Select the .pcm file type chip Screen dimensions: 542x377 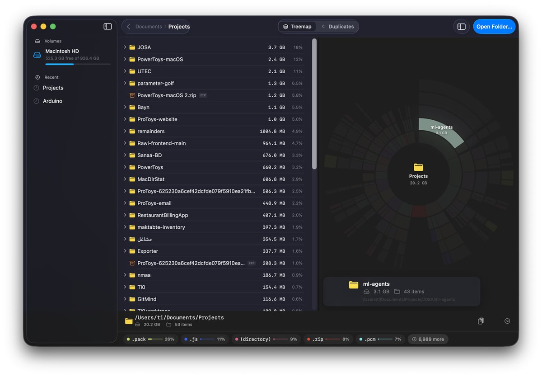click(380, 339)
